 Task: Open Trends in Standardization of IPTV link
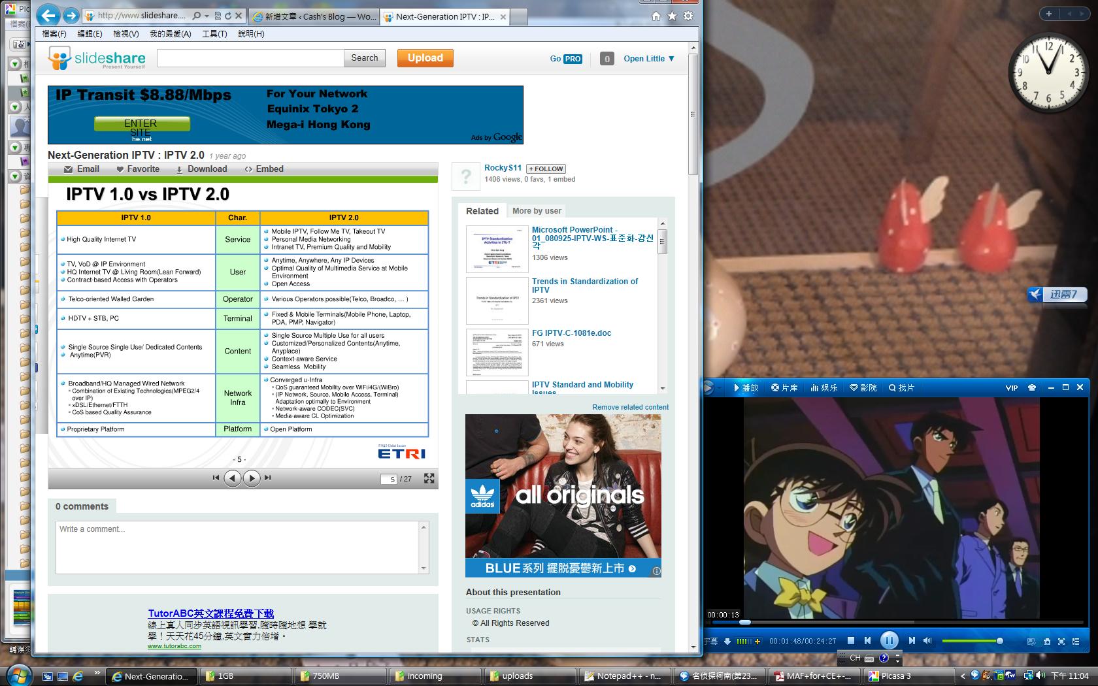point(585,286)
